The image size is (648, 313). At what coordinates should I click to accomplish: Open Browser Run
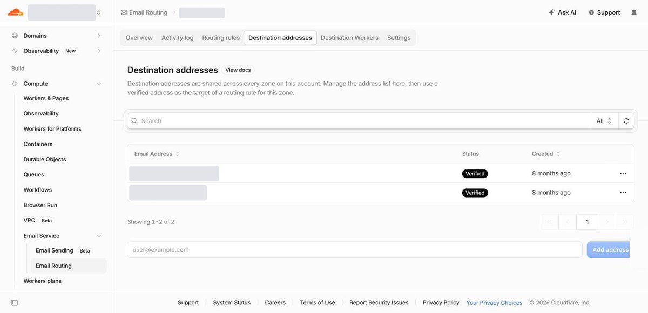tap(40, 205)
